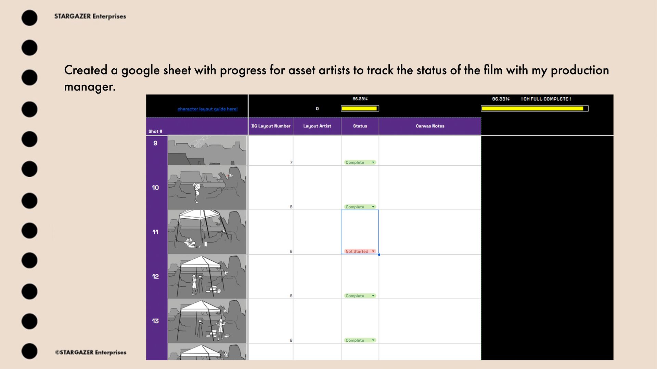
Task: Select the Canvas Notes cell for shot 10
Action: click(430, 188)
